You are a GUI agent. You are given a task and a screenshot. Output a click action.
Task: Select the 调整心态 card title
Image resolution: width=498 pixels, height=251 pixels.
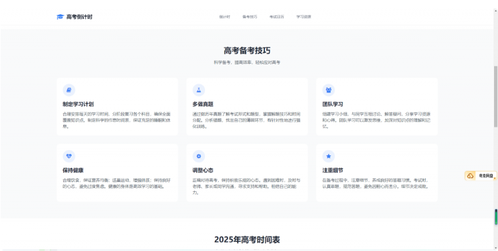point(203,170)
